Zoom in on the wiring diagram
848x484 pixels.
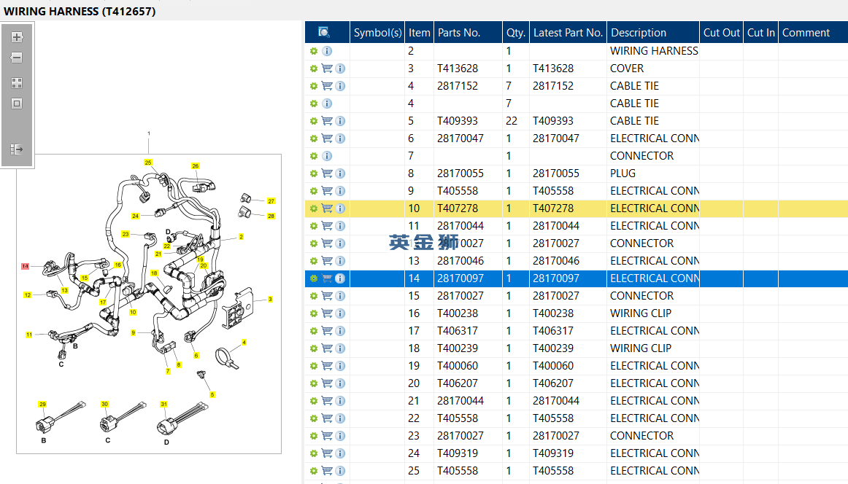tap(17, 37)
